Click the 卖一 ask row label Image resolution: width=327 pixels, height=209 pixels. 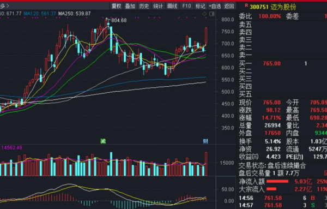245,55
